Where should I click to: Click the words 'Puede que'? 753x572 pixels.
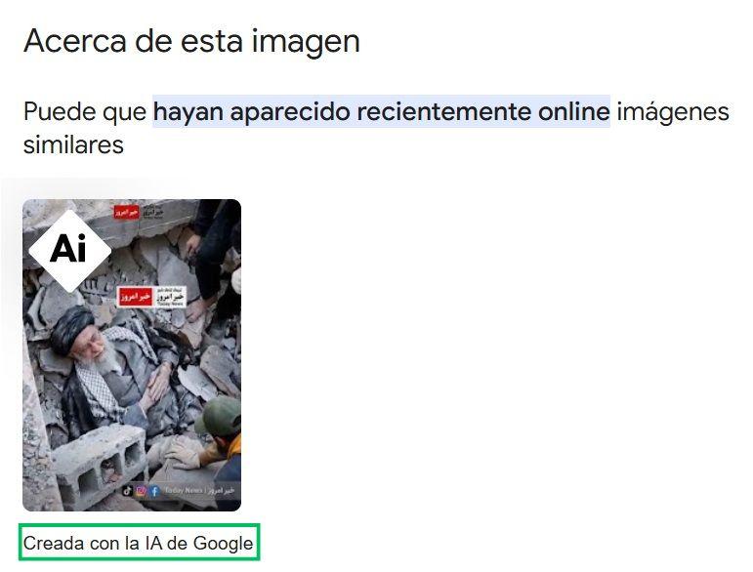(85, 112)
